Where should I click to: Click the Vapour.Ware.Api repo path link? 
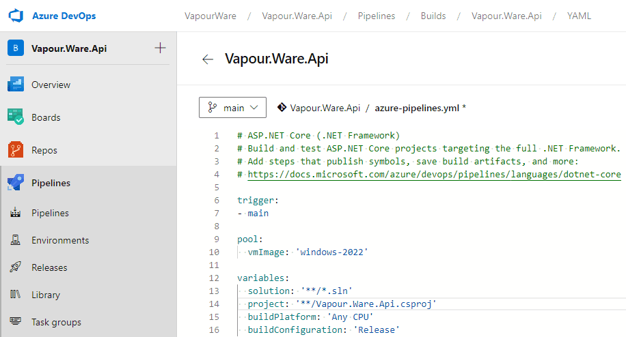[325, 108]
